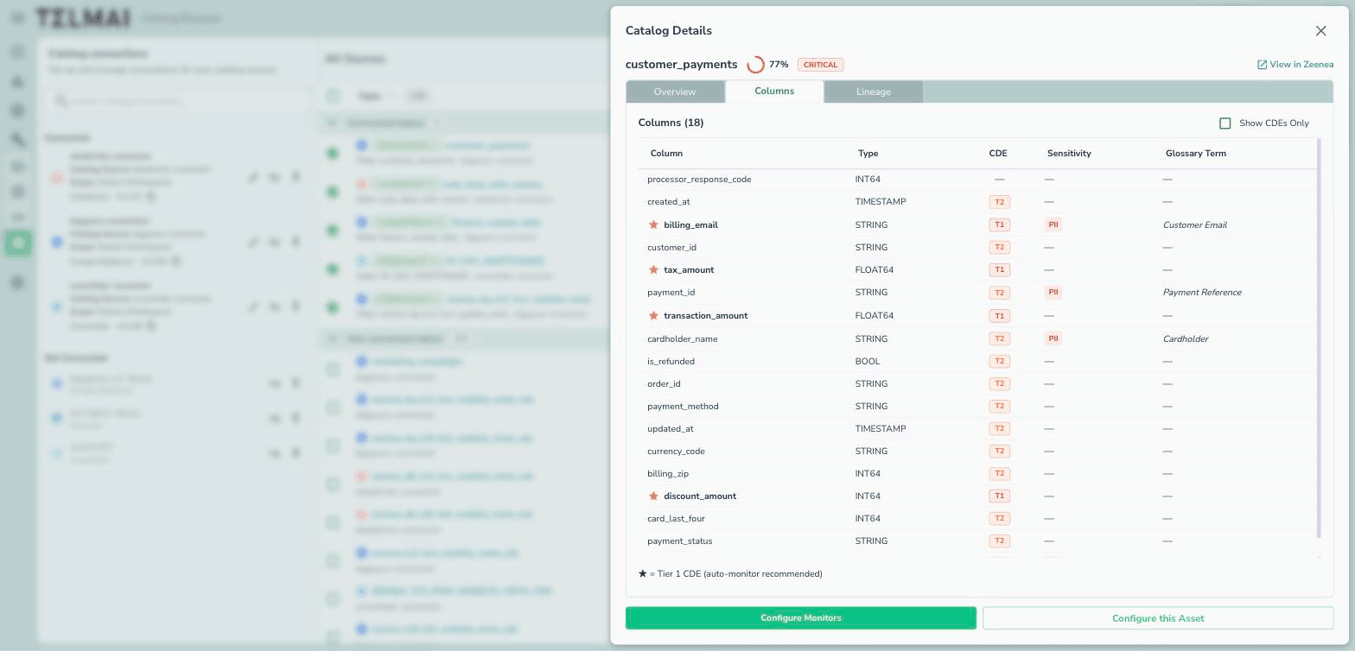Click the customer_payments asset title
Screen dimensions: 1355x651
[681, 65]
